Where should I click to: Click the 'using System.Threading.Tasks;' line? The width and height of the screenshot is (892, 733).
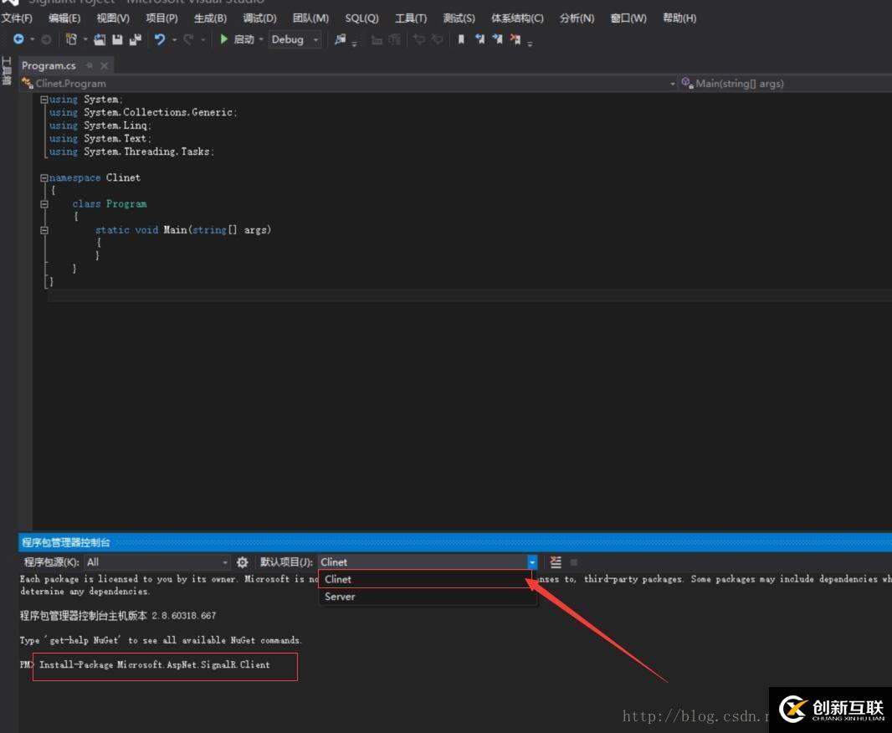coord(131,151)
